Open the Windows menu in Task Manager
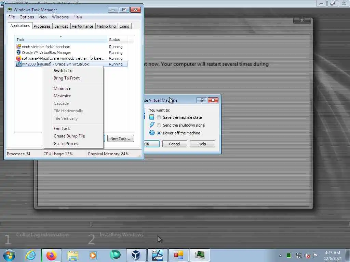Viewport: 350px width, 262px height. coord(60,17)
